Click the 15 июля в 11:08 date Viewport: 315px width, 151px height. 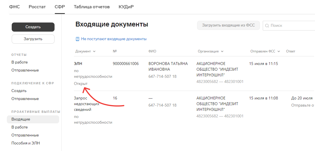pyautogui.click(x=264, y=98)
